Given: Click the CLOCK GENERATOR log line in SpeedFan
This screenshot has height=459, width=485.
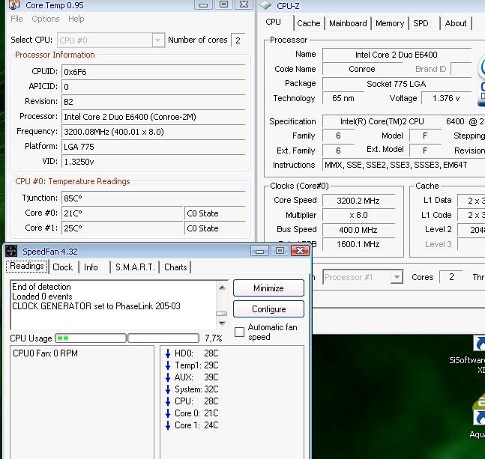Looking at the screenshot, I should (96, 306).
